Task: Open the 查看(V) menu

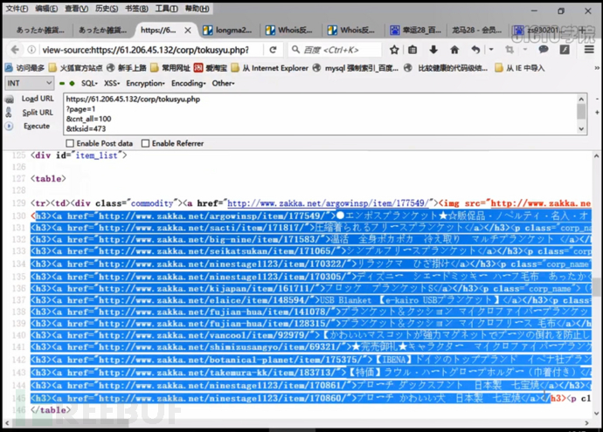Action: tap(77, 9)
